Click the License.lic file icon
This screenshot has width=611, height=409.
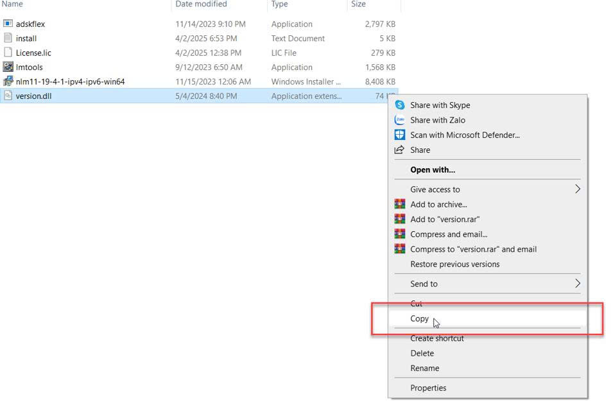coord(8,52)
